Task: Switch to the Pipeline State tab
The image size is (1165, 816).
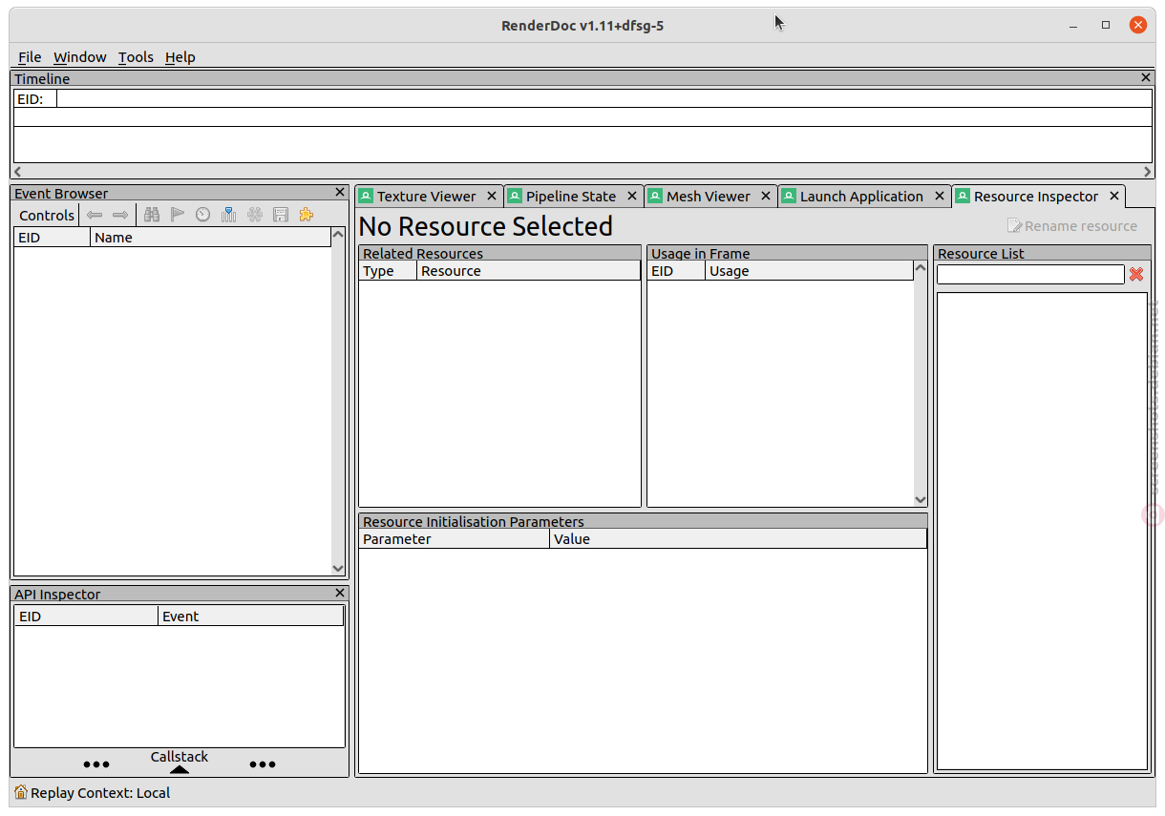Action: (574, 196)
